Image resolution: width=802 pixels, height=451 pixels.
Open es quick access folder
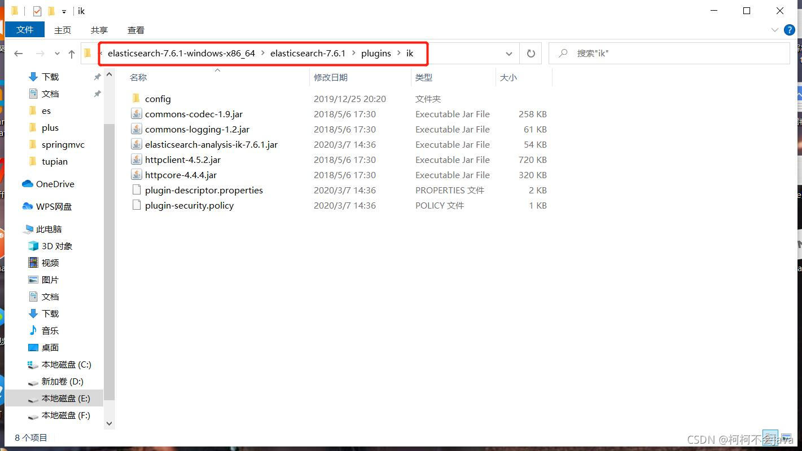[x=40, y=110]
